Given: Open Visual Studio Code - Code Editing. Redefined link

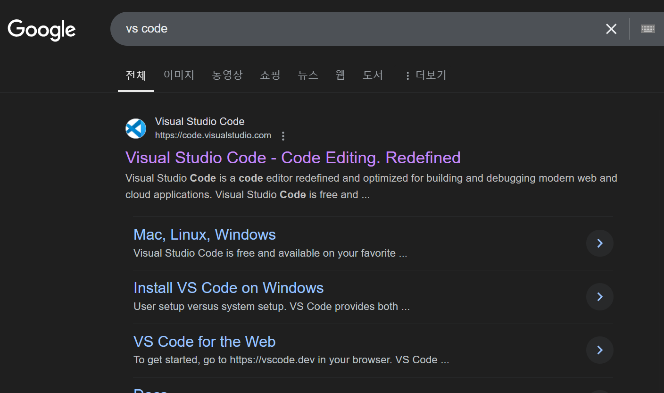Looking at the screenshot, I should pos(293,158).
